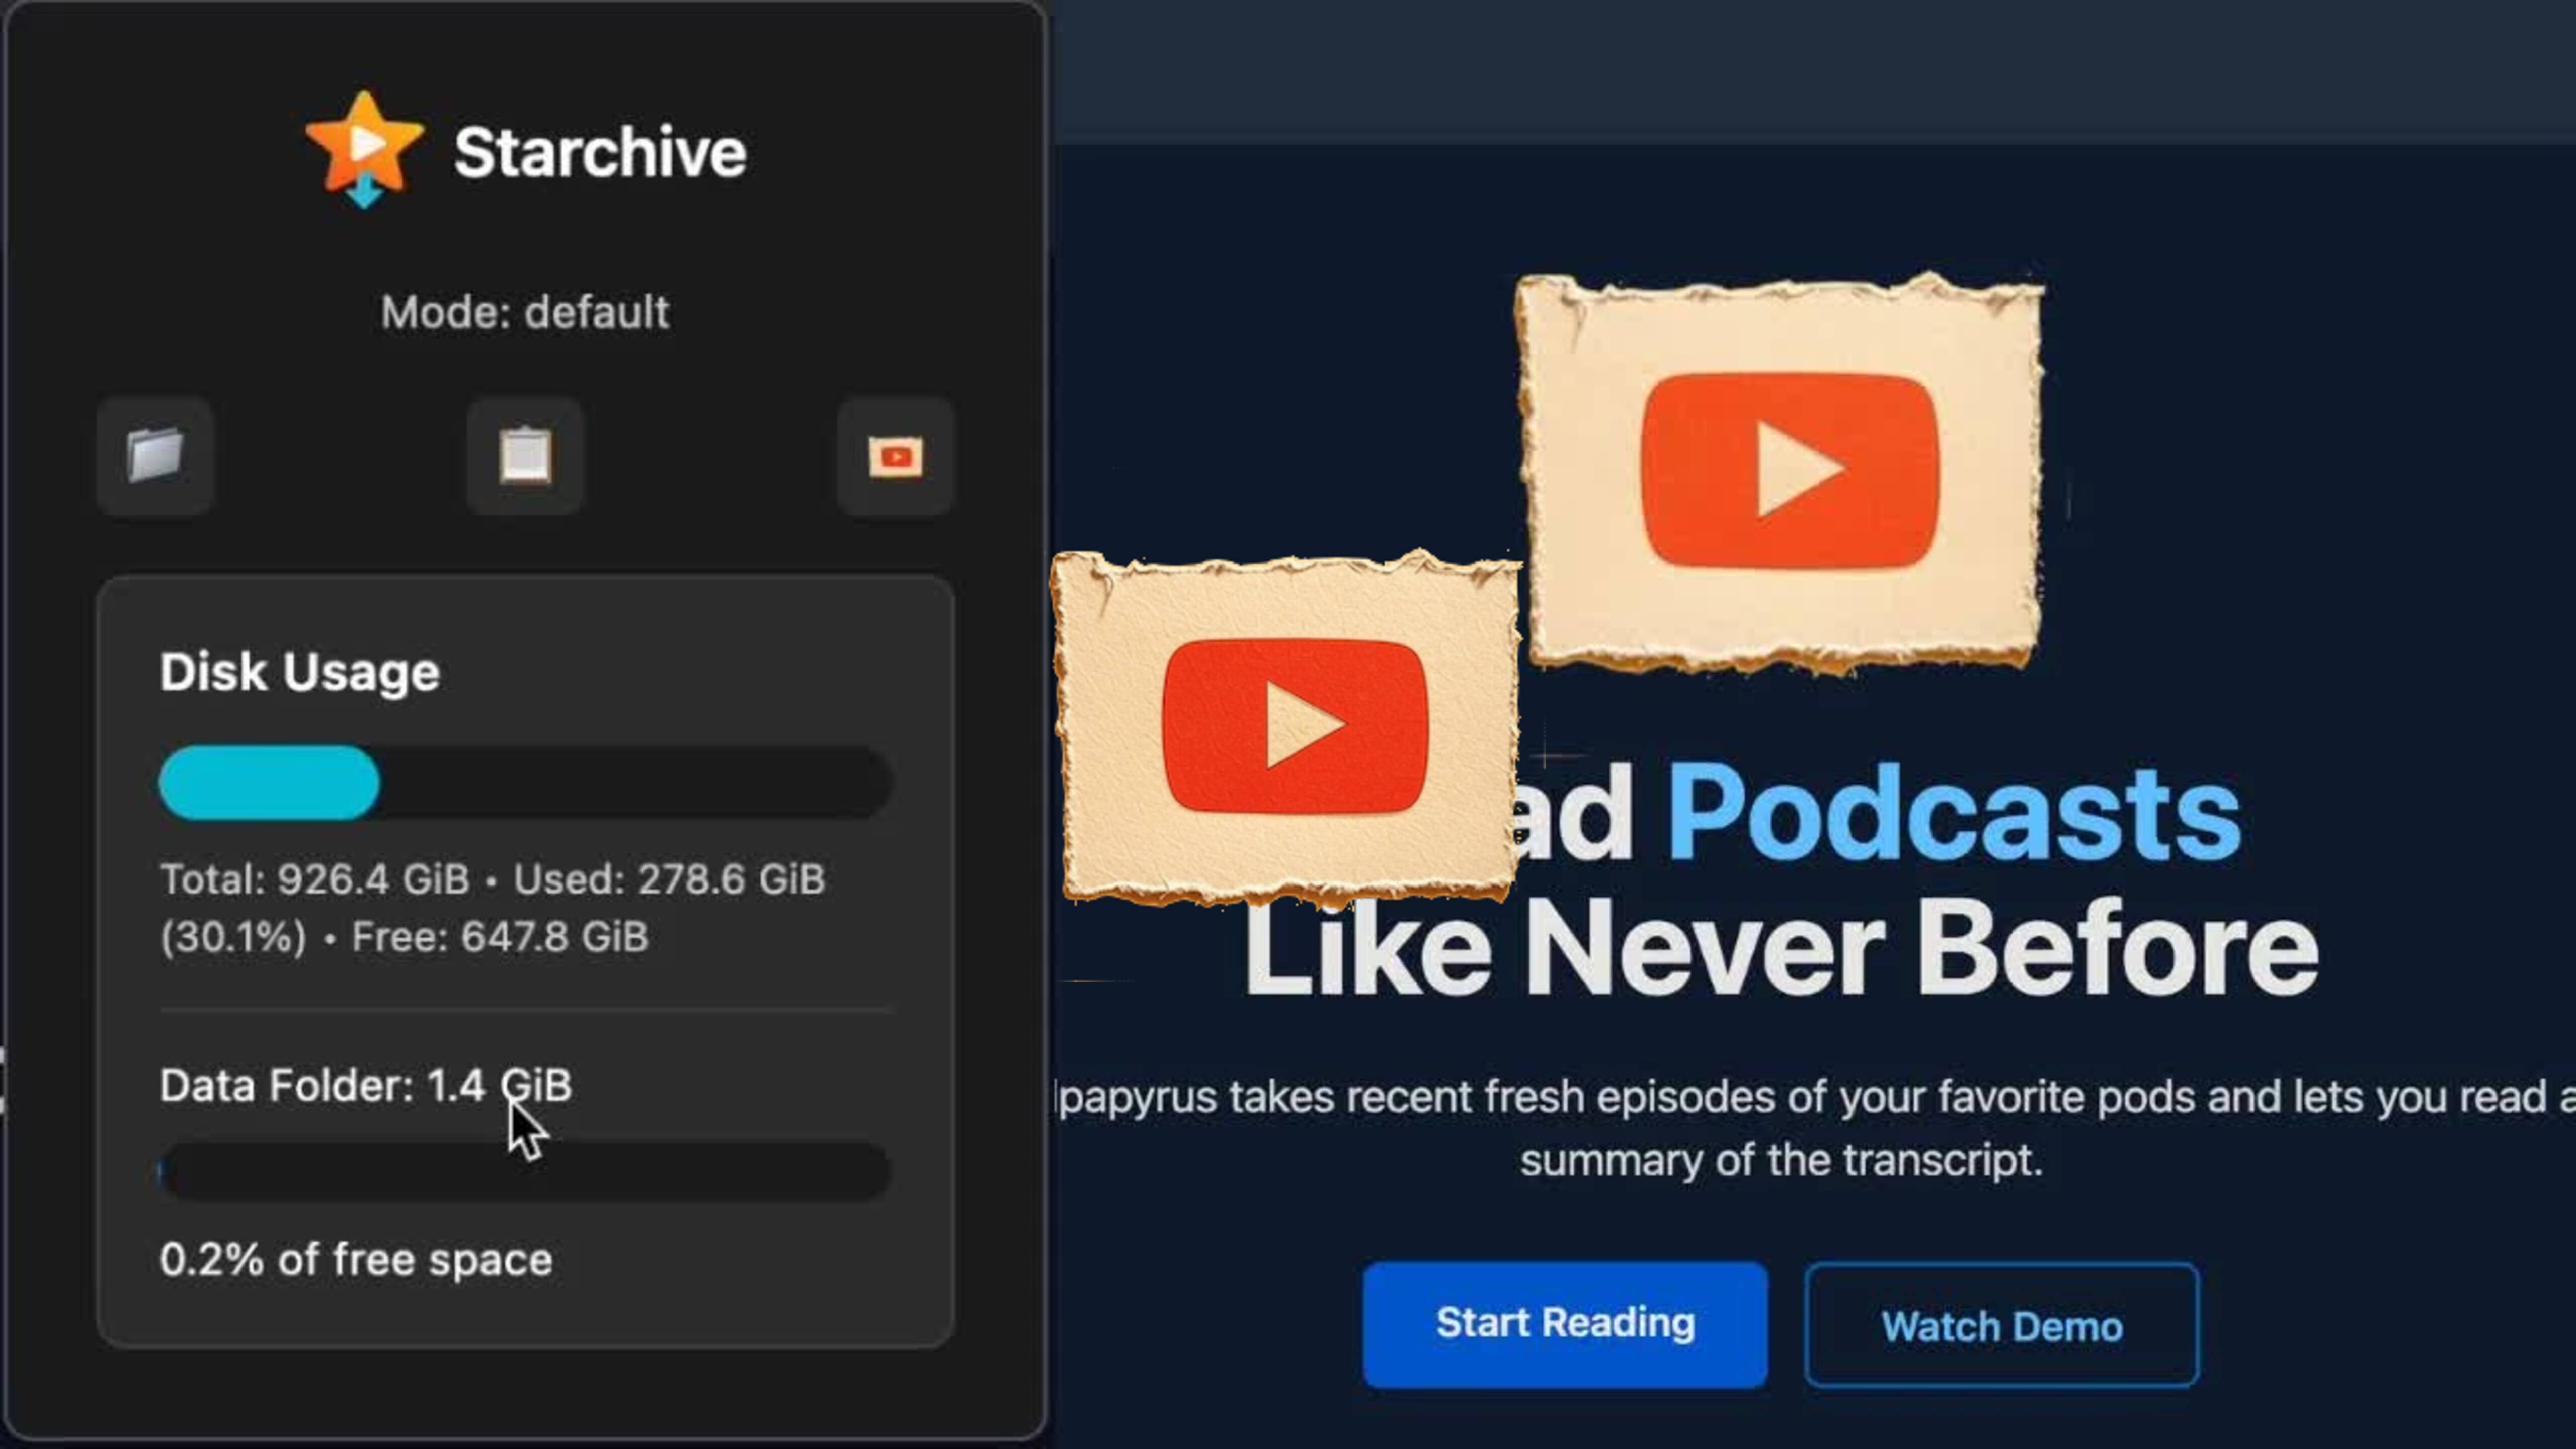Click the YouTube icon button in Starchive
Image resolution: width=2576 pixels, height=1449 pixels.
895,456
